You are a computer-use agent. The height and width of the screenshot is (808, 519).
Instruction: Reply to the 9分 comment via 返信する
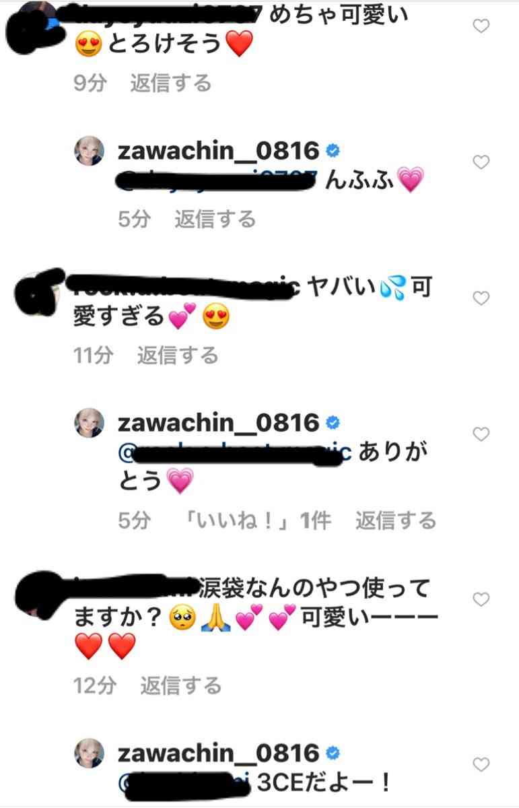[170, 83]
